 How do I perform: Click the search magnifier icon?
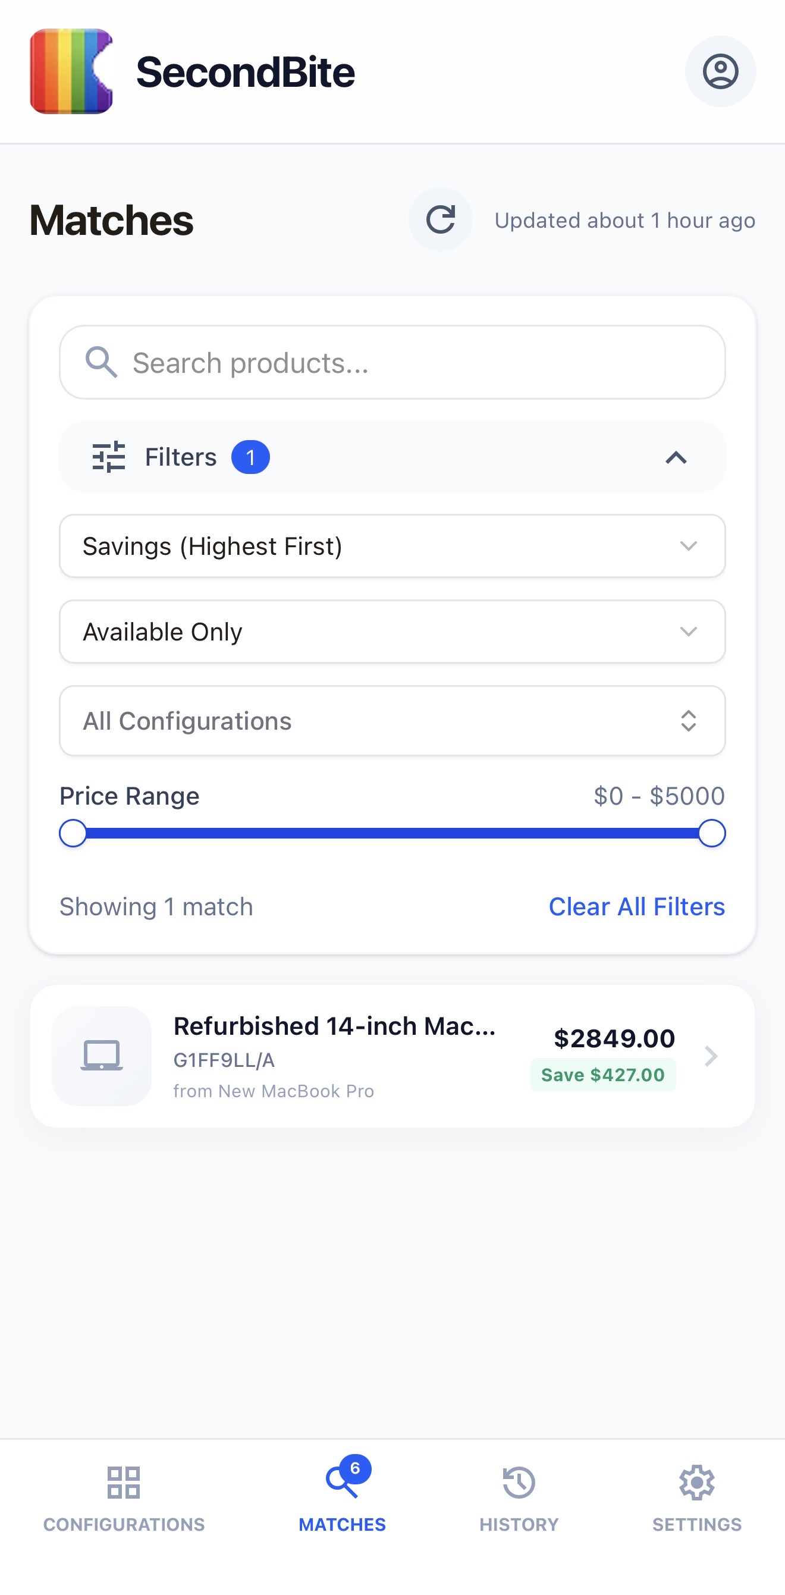pyautogui.click(x=102, y=362)
